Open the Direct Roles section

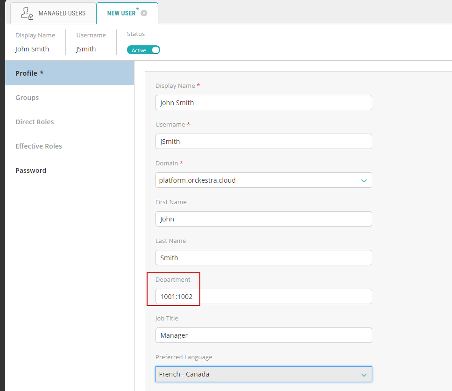tap(35, 122)
